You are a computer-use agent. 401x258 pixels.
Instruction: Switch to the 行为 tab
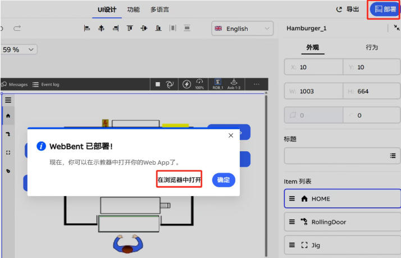(x=371, y=47)
